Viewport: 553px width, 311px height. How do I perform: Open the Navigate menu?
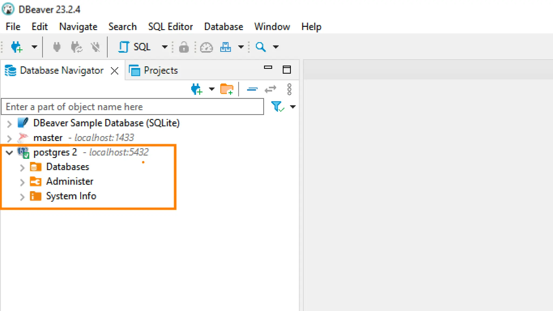78,26
